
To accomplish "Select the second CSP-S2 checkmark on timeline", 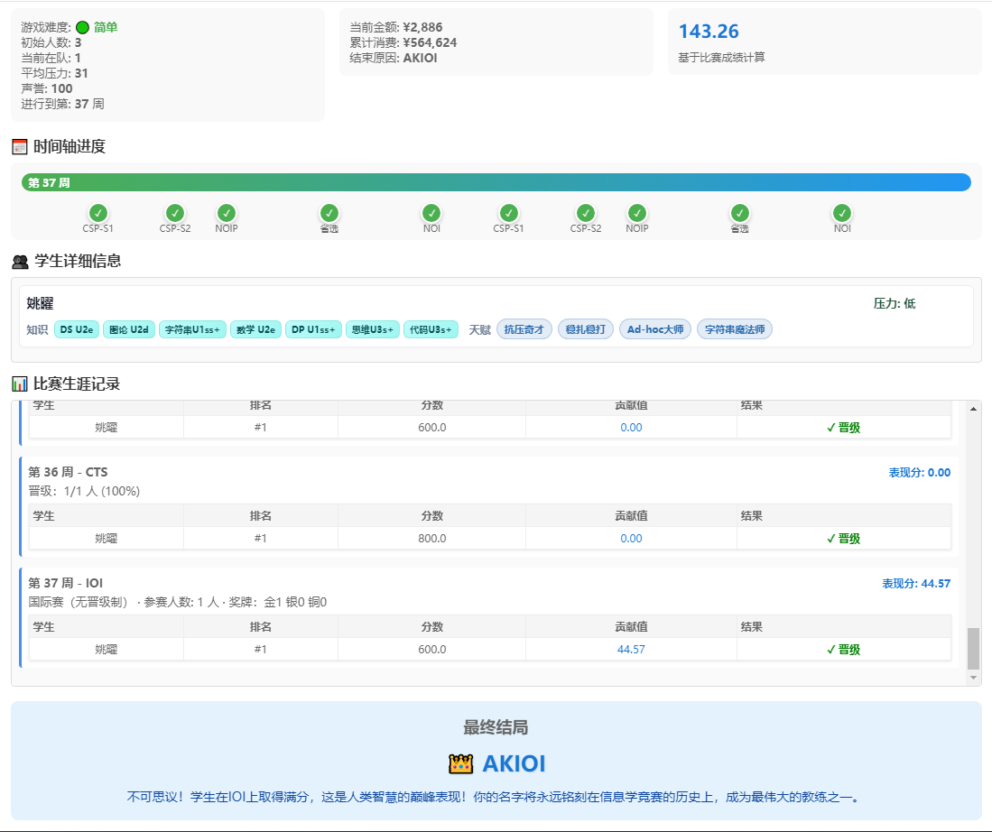I will [x=586, y=213].
